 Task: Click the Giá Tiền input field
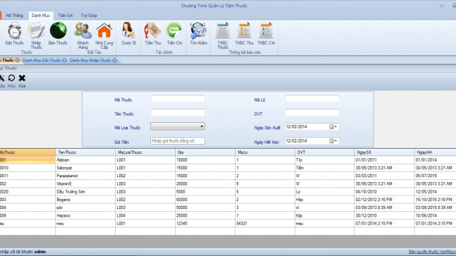178,141
